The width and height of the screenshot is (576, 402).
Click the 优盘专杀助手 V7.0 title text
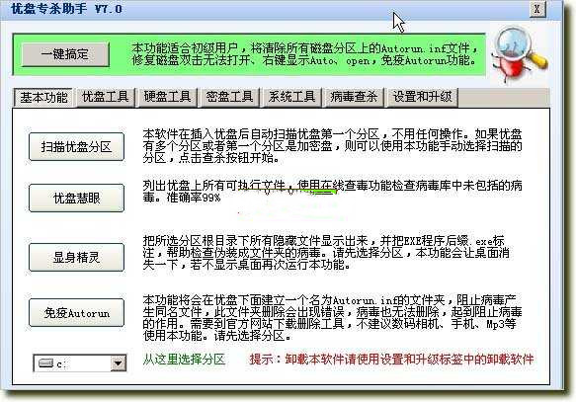[66, 9]
